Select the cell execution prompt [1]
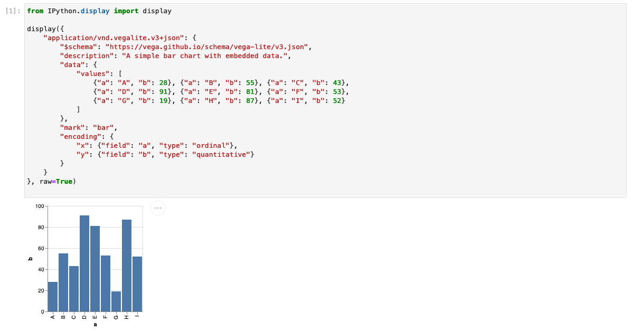Image resolution: width=633 pixels, height=331 pixels. pos(13,11)
